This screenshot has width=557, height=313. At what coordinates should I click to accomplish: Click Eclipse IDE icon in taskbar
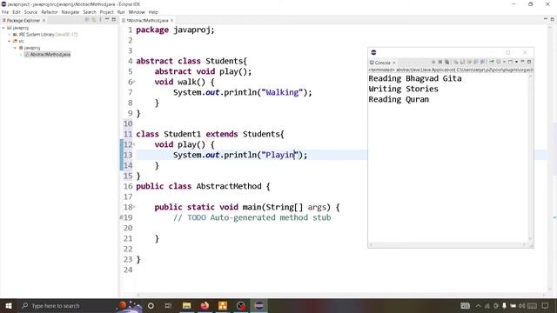(x=259, y=305)
